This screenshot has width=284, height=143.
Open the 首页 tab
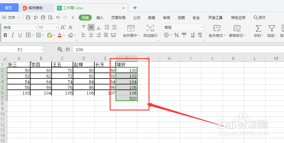click(x=8, y=8)
